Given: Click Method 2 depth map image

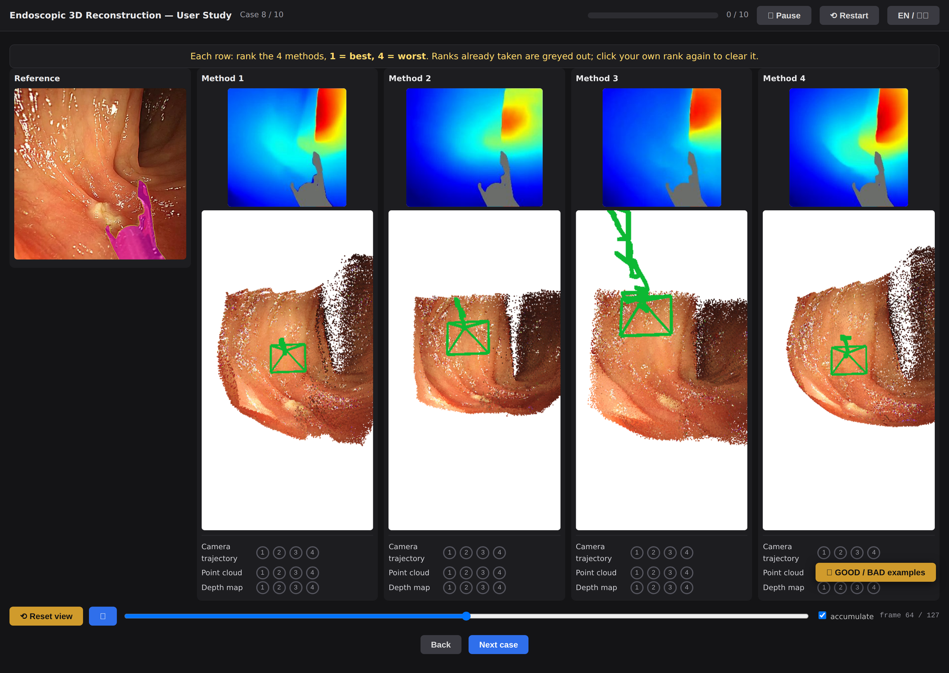Looking at the screenshot, I should coord(475,147).
